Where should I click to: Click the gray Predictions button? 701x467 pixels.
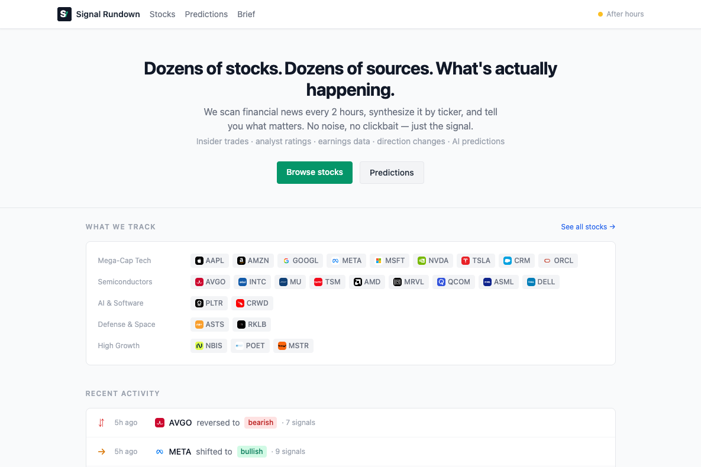coord(392,173)
